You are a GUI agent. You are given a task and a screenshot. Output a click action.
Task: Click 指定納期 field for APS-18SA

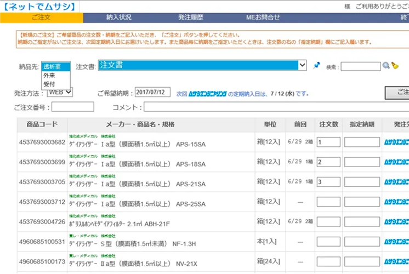tap(362, 162)
